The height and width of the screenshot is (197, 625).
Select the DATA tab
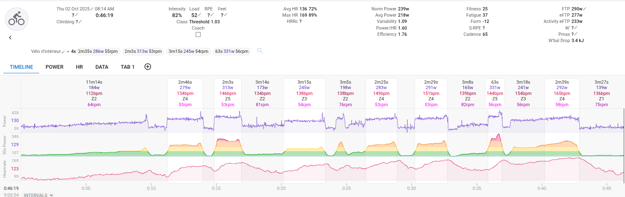coord(102,67)
